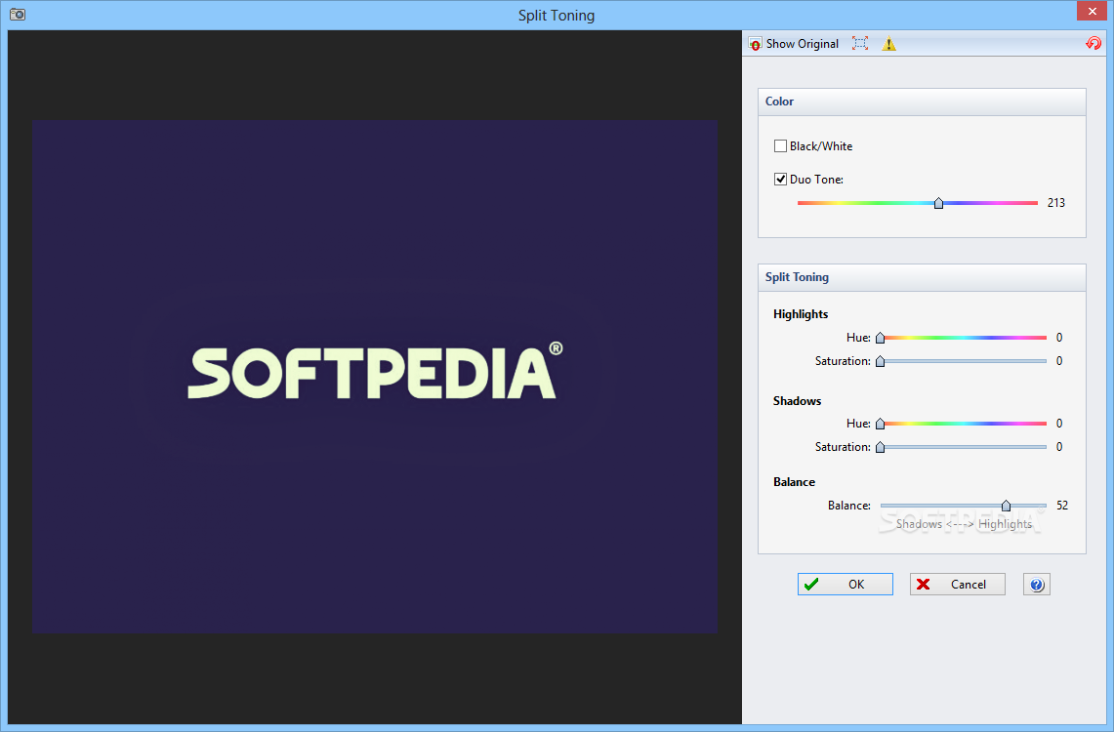Click the red reset arrow icon
This screenshot has height=732, width=1114.
[1093, 43]
